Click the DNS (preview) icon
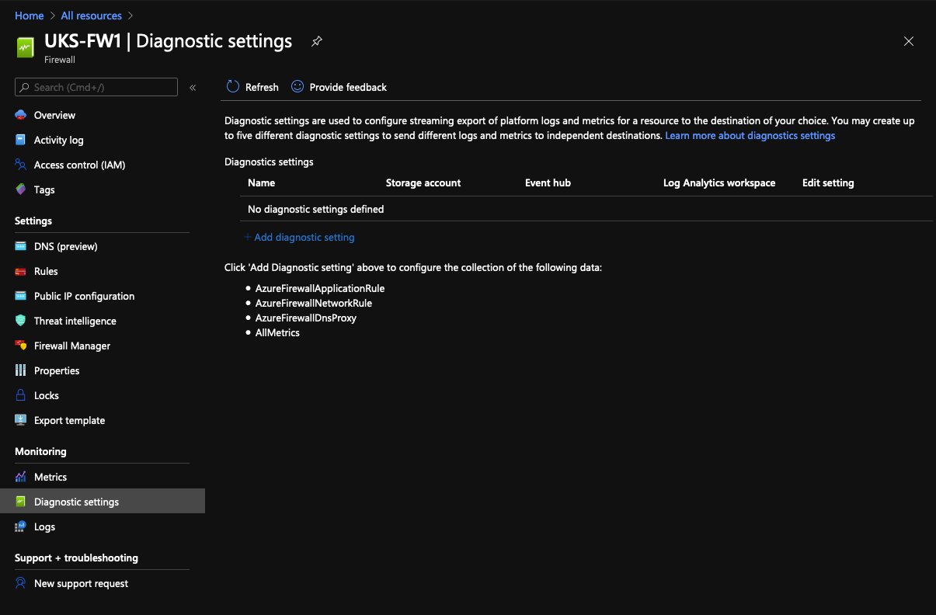936x615 pixels. click(x=21, y=246)
